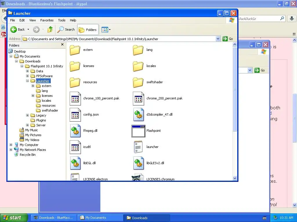
Task: Open the lang folder icon in file list
Action: point(138,50)
